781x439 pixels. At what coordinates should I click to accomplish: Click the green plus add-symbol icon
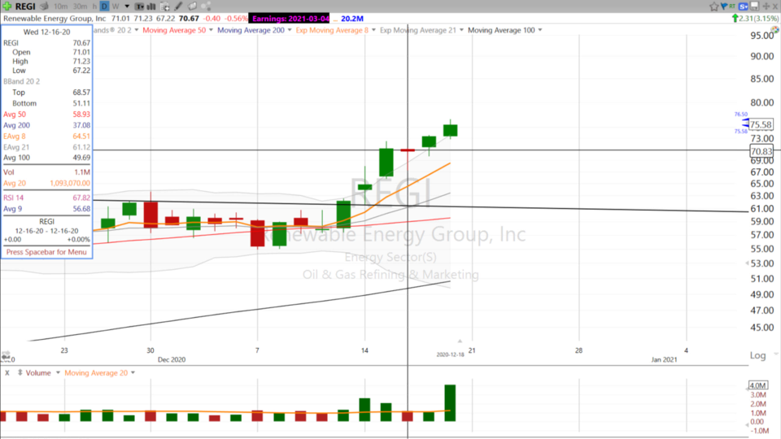pyautogui.click(x=7, y=6)
